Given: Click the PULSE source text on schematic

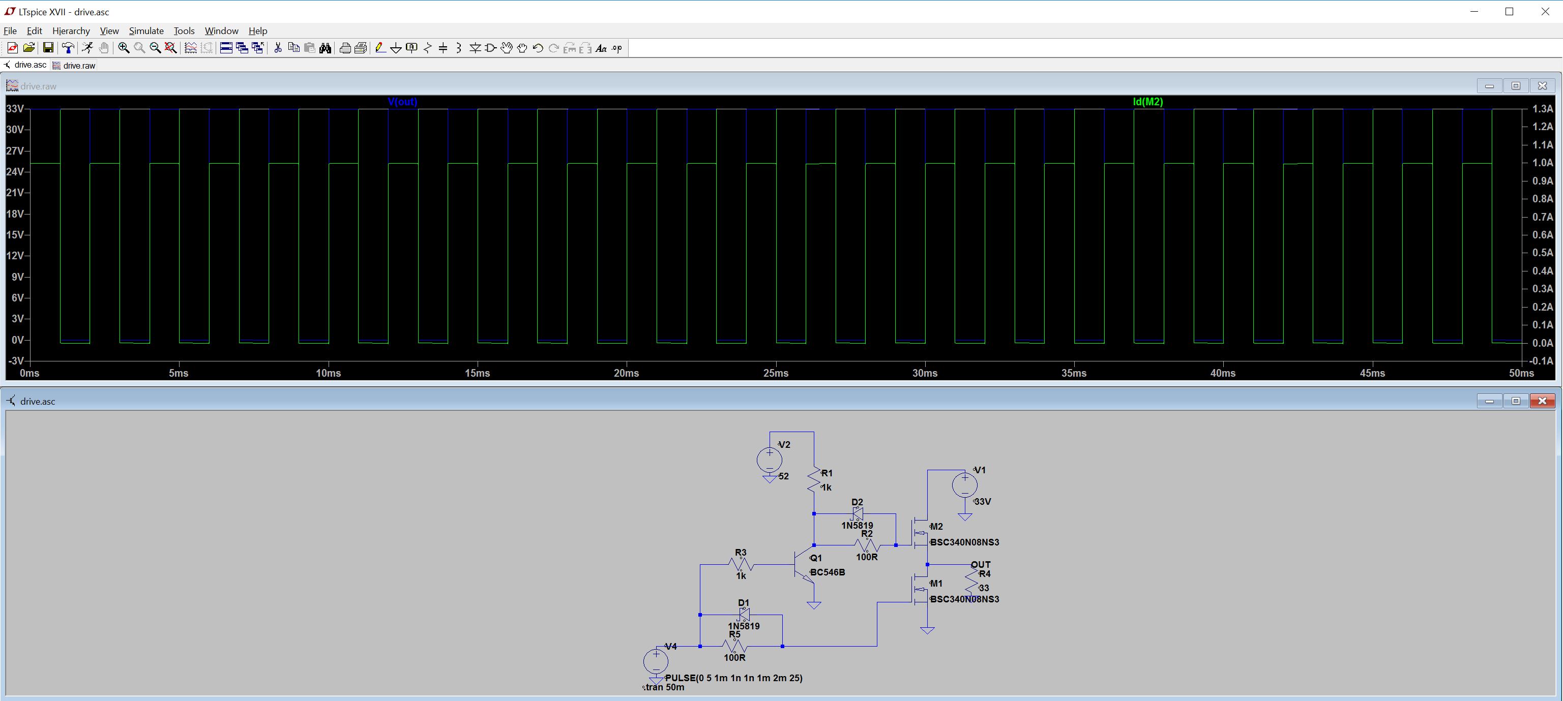Looking at the screenshot, I should tap(733, 678).
